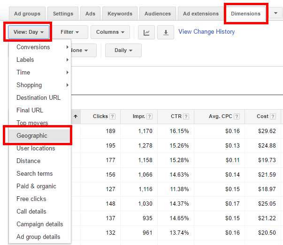Open the View Change History link
The image size is (283, 245).
[207, 32]
